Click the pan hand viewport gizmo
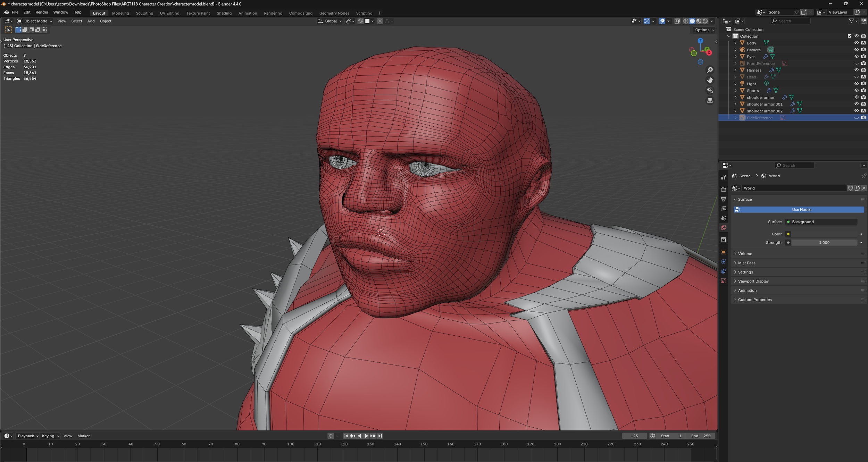Image resolution: width=868 pixels, height=462 pixels. tap(710, 80)
